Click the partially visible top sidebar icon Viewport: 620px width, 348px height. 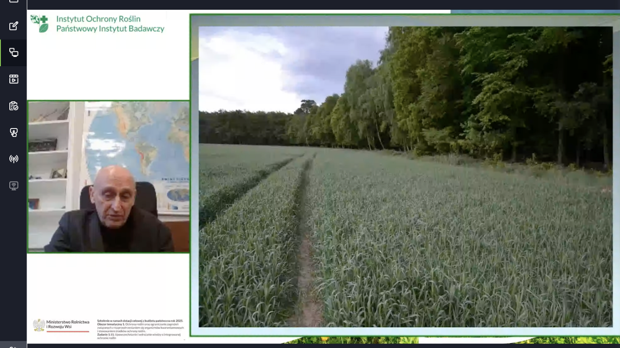click(14, 1)
